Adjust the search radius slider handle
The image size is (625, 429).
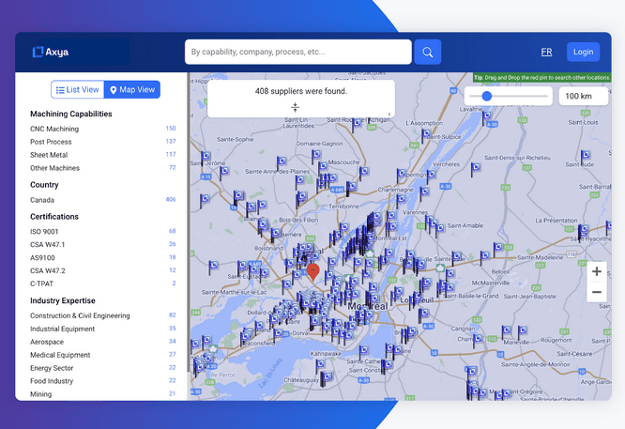click(487, 96)
